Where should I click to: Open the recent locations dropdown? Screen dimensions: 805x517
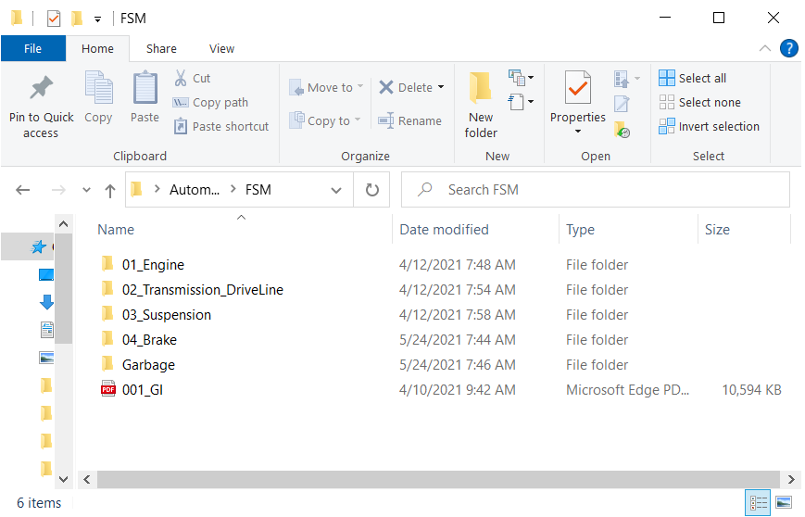(x=87, y=190)
